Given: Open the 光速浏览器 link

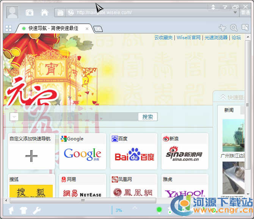Looking at the screenshot, I should coord(216,38).
